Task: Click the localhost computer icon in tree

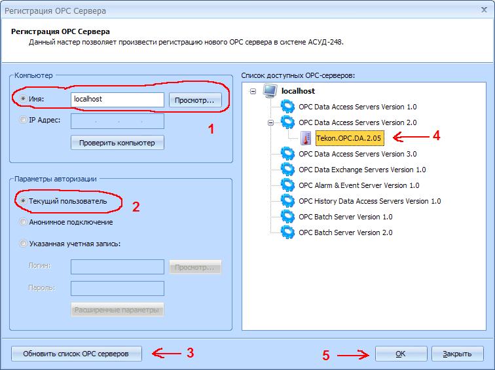Action: point(270,91)
